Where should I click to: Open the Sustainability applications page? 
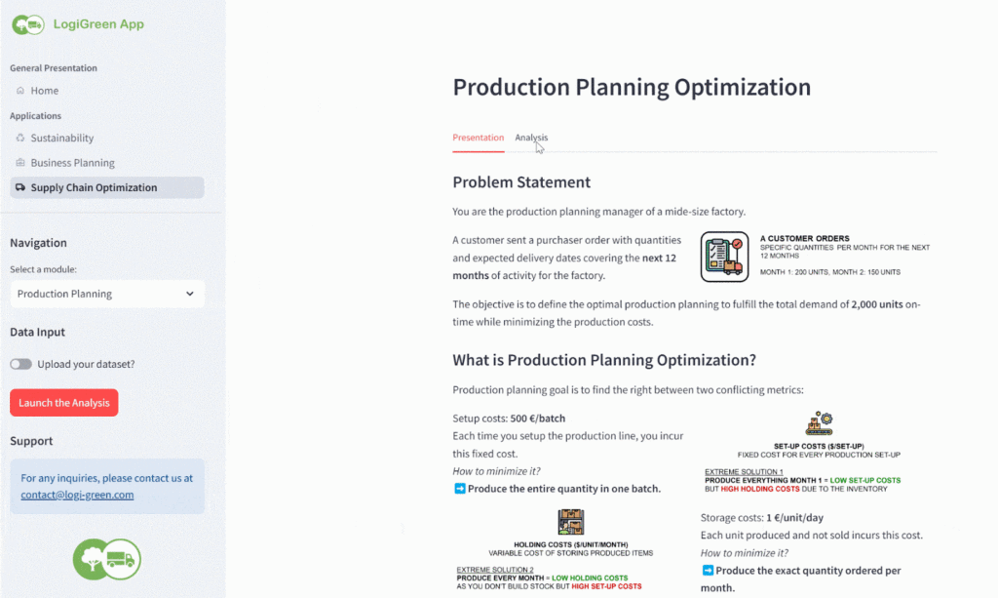[62, 139]
